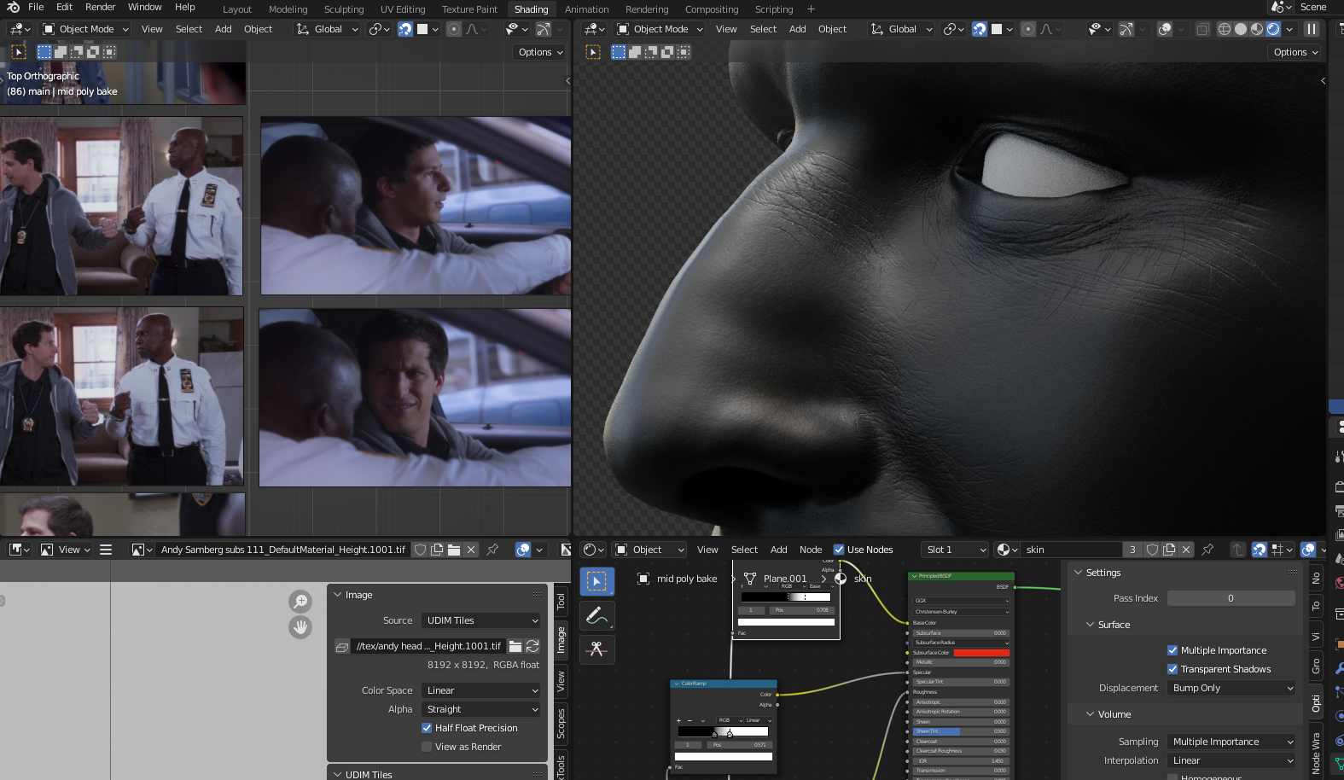
Task: Select Material Preview shading in right viewport
Action: click(1257, 29)
